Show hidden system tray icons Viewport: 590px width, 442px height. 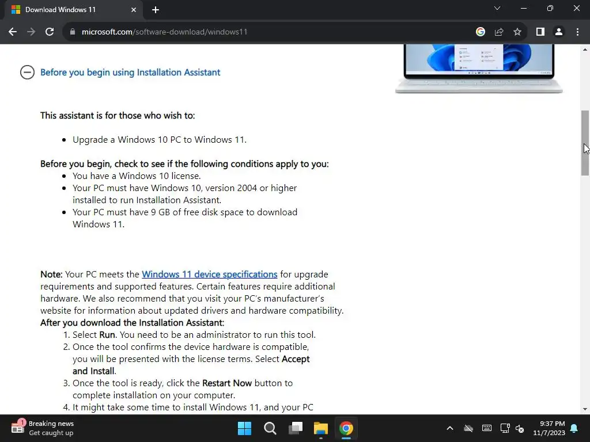[449, 428]
